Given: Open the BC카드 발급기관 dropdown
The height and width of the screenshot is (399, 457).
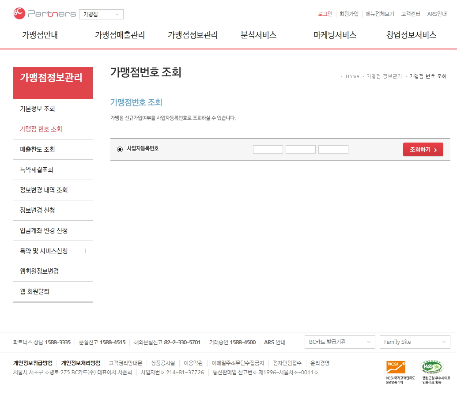Looking at the screenshot, I should pyautogui.click(x=340, y=342).
